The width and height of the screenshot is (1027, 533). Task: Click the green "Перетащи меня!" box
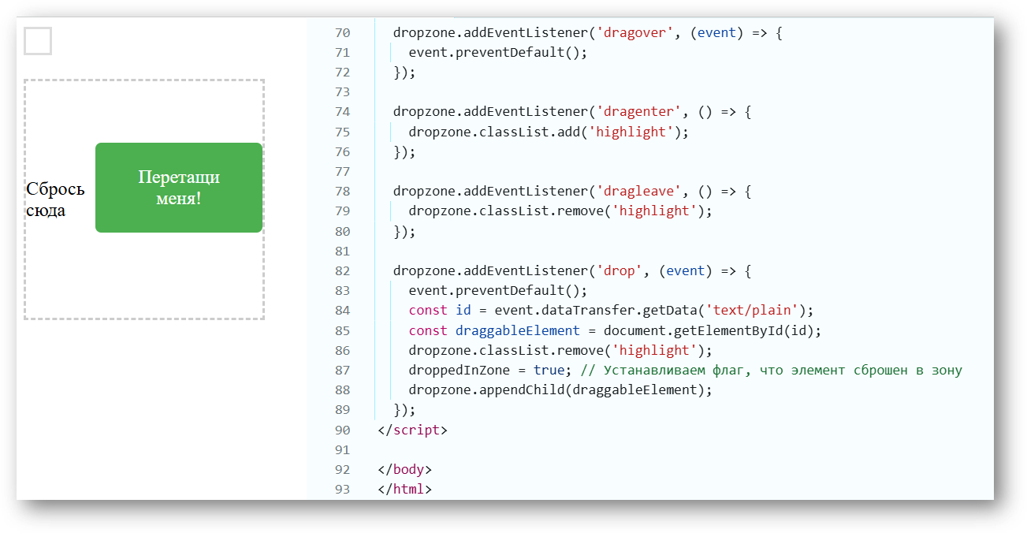coord(179,188)
